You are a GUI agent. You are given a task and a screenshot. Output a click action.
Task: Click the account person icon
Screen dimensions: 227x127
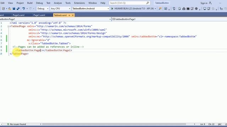(x=210, y=3)
